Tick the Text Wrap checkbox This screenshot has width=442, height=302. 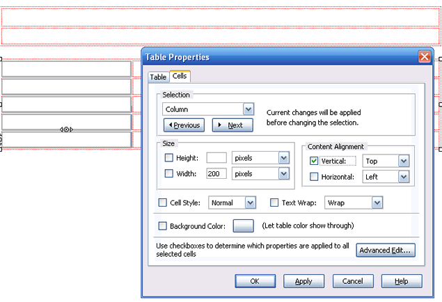pyautogui.click(x=274, y=203)
